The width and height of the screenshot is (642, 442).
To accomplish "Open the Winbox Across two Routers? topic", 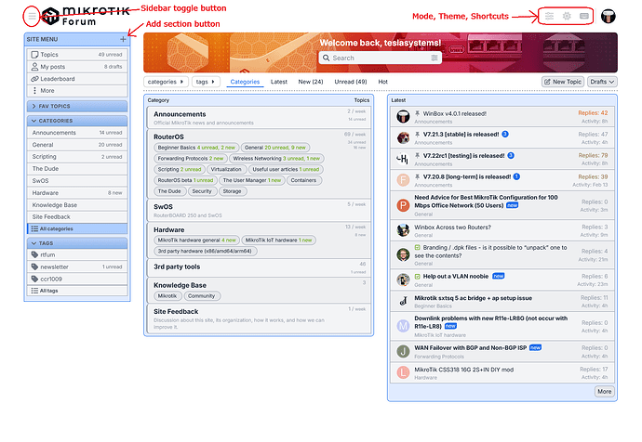I will coord(452,227).
